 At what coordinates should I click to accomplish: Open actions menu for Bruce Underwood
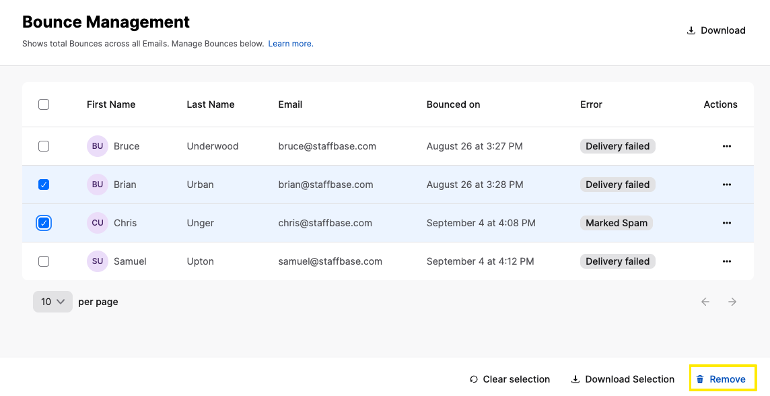coord(726,146)
